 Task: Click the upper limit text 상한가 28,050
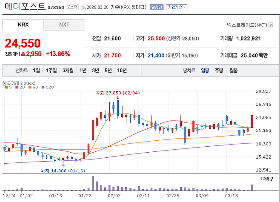pyautogui.click(x=183, y=39)
